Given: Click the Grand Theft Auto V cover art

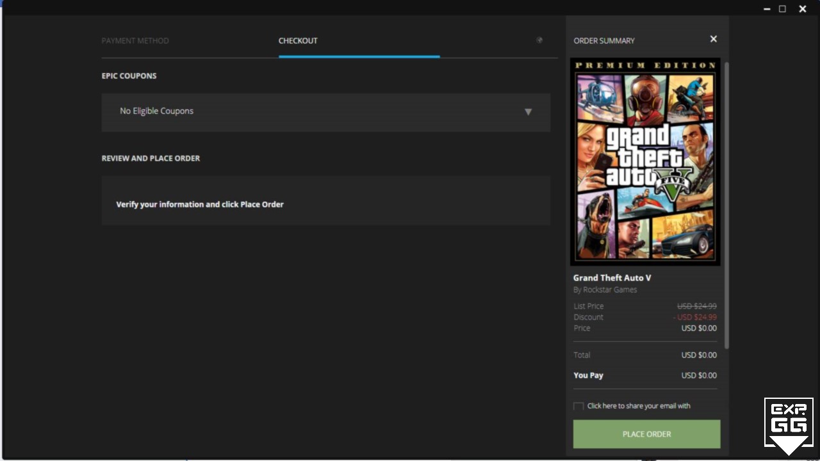Looking at the screenshot, I should (645, 162).
